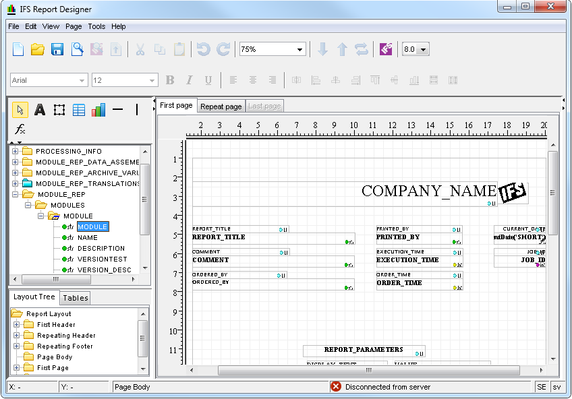Click the REPORT_PARAMETERS box on canvas
Image resolution: width=572 pixels, height=399 pixels.
tap(364, 350)
